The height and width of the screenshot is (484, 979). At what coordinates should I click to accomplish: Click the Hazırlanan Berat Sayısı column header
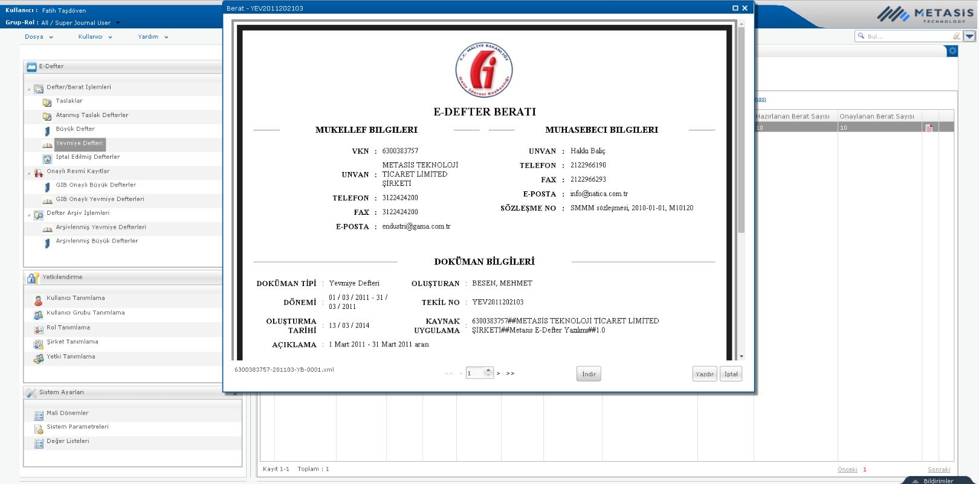(795, 116)
